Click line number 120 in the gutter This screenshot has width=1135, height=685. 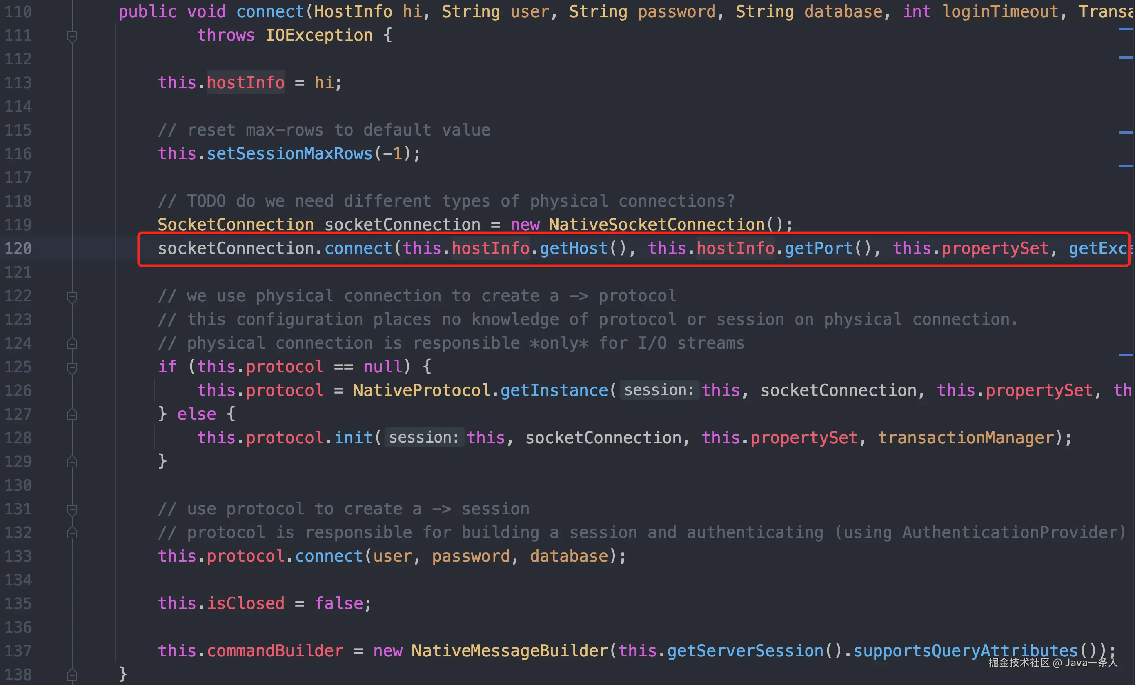coord(18,249)
